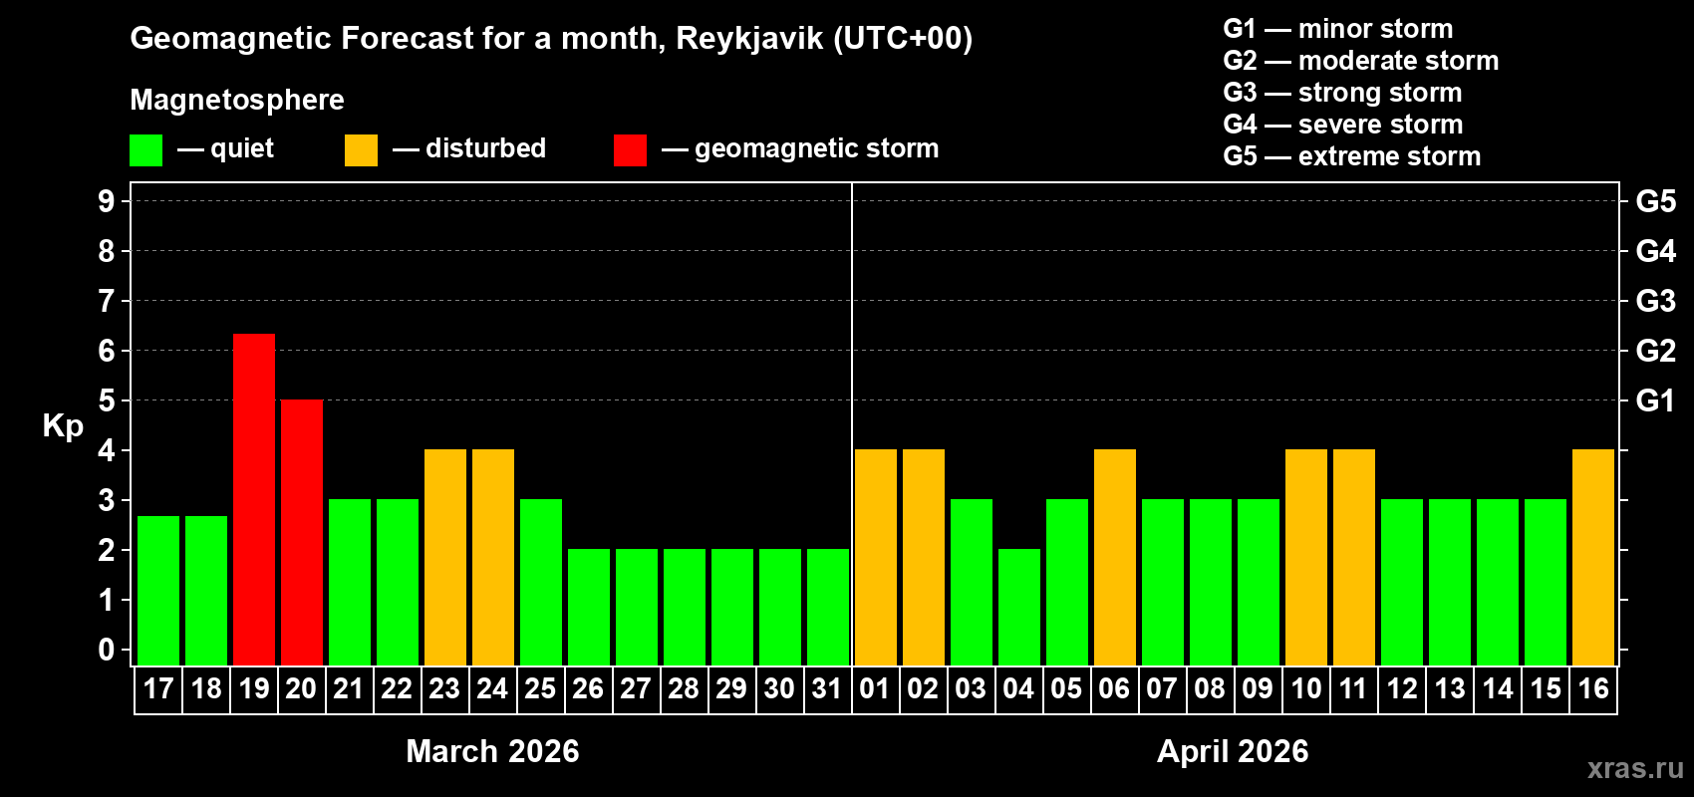Screen dimensions: 1694x797
Task: Click the Kp axis label
Action: pos(63,425)
